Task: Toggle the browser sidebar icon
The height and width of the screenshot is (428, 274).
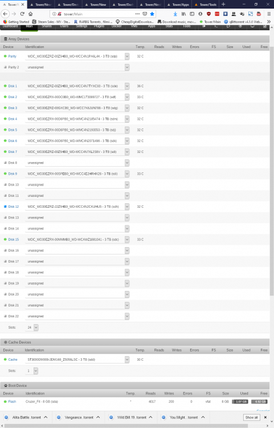Action: click(192, 14)
